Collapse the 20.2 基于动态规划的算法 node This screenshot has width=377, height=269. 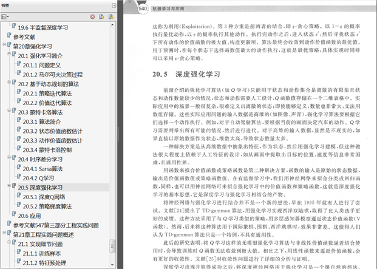tap(9, 82)
